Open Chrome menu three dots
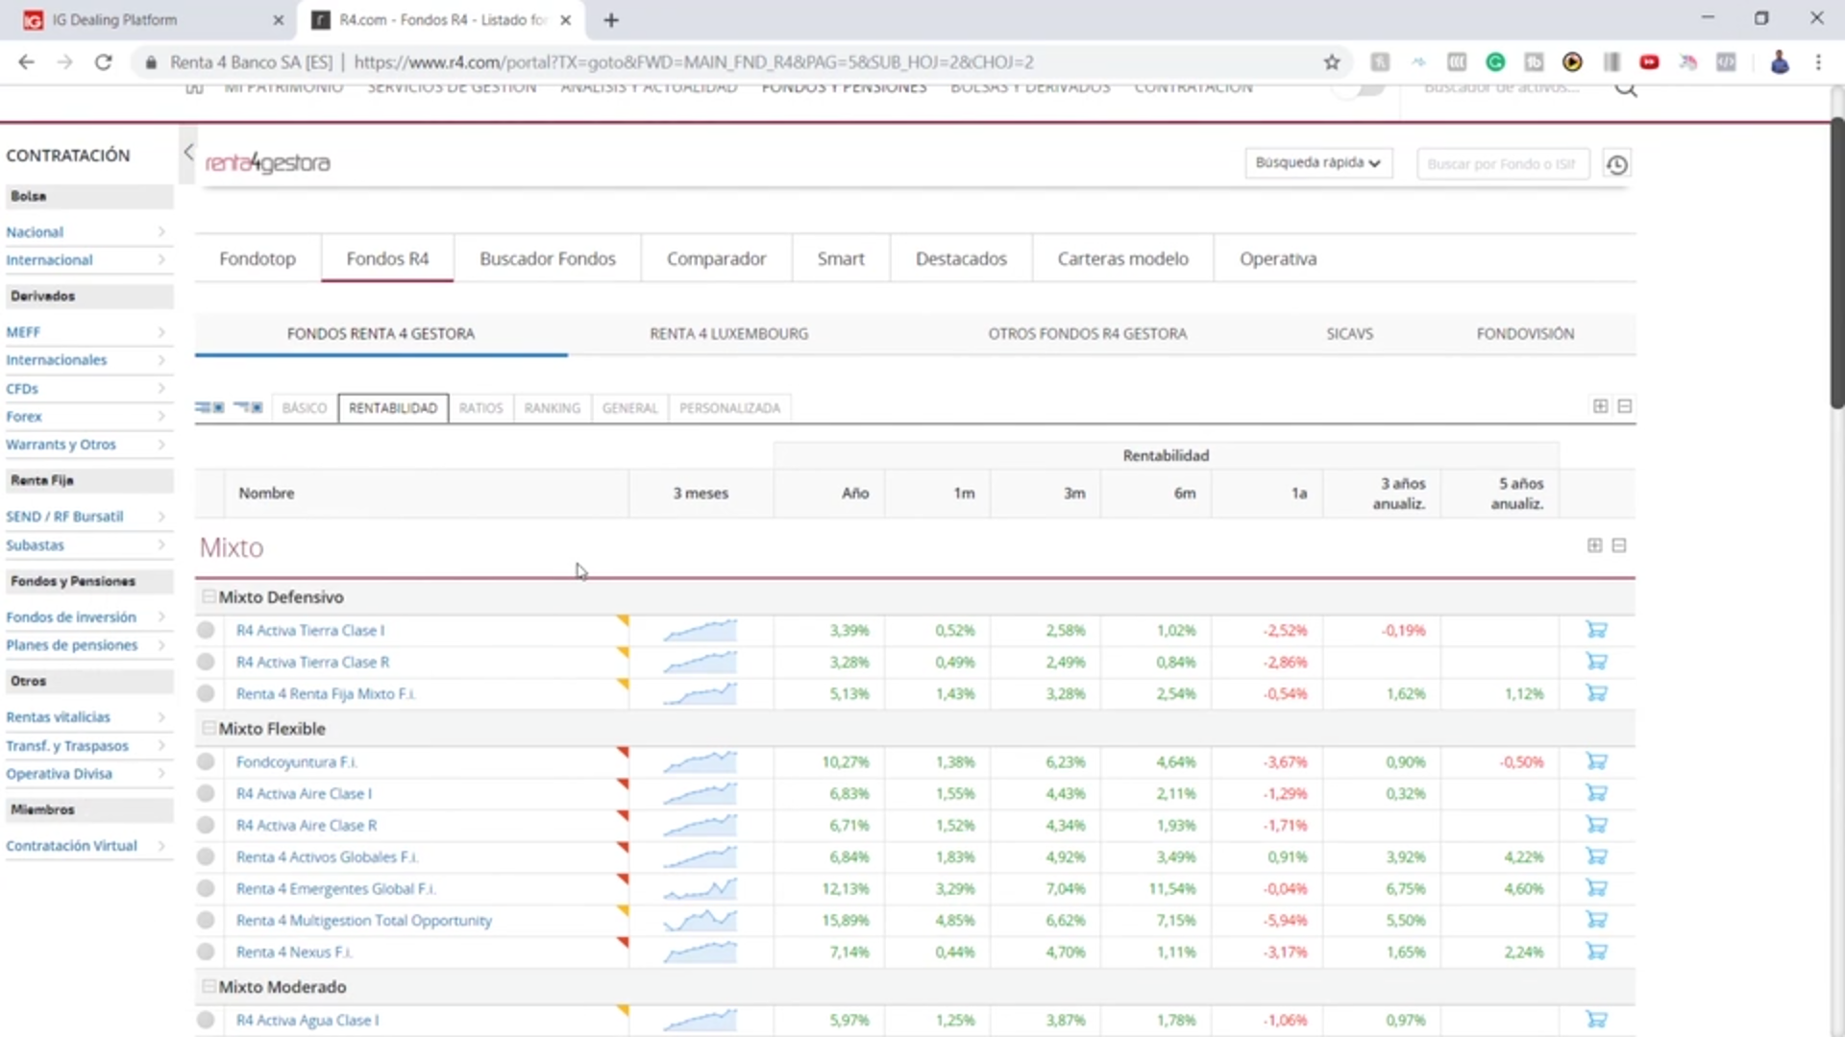The image size is (1845, 1037). [x=1818, y=62]
